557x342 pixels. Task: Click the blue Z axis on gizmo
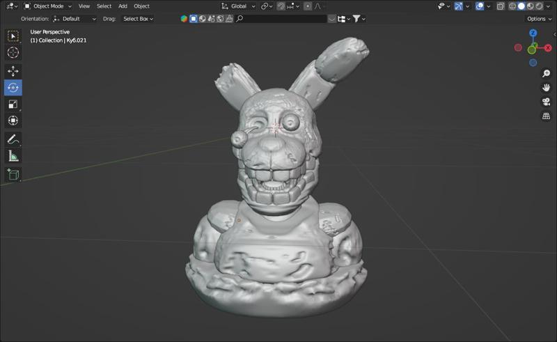point(533,33)
